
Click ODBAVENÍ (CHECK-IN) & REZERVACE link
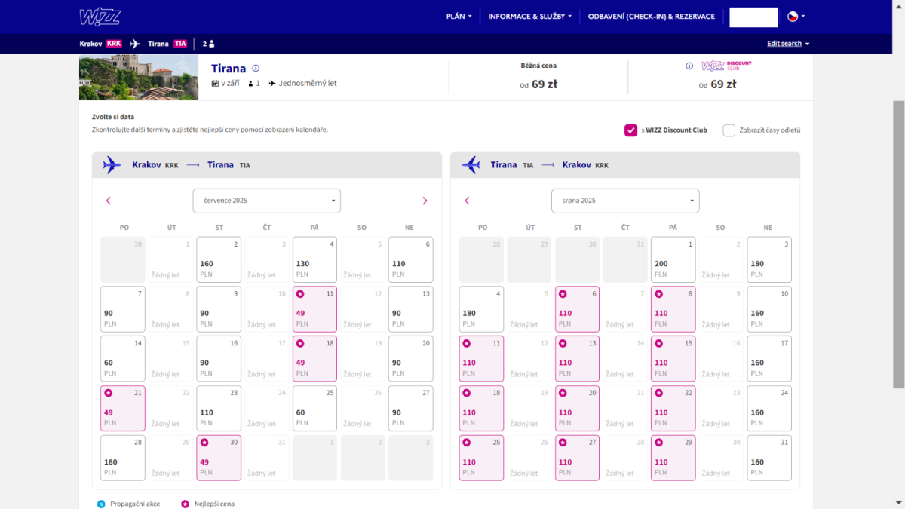(651, 16)
